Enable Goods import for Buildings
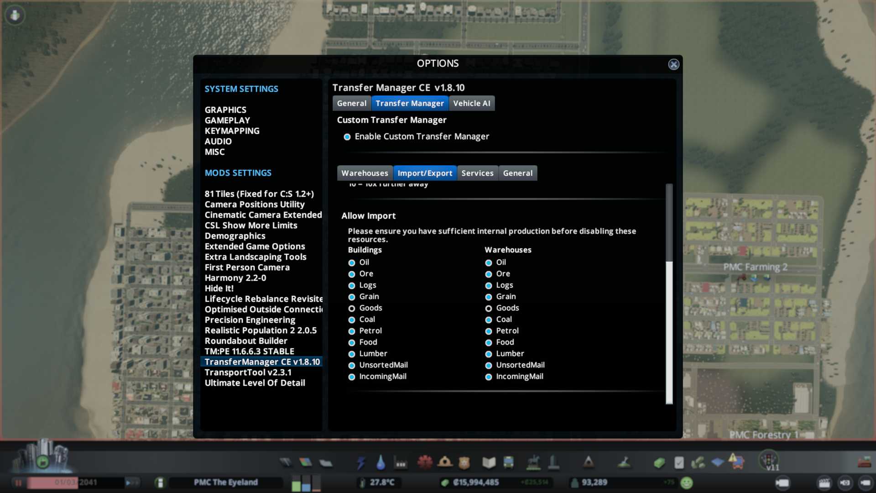 (x=352, y=309)
